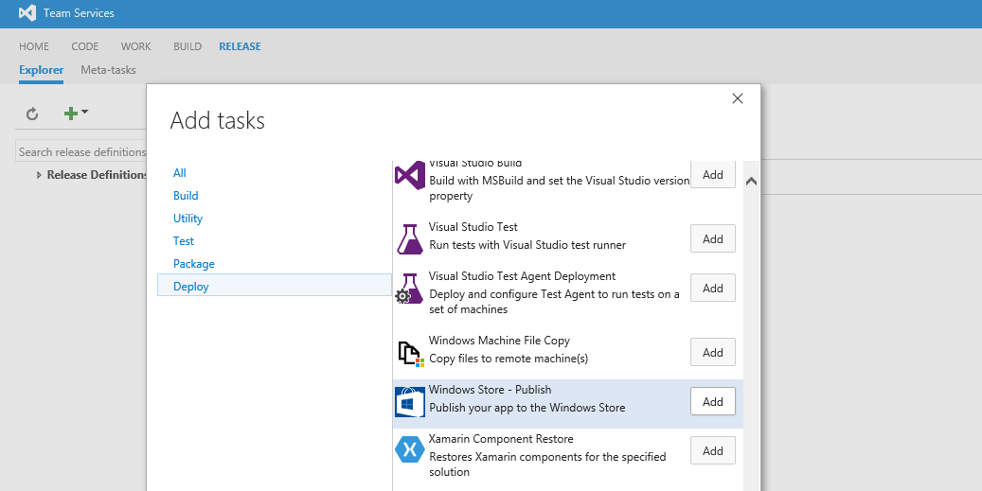Add the Windows Machine File Copy task
This screenshot has height=491, width=982.
click(713, 352)
